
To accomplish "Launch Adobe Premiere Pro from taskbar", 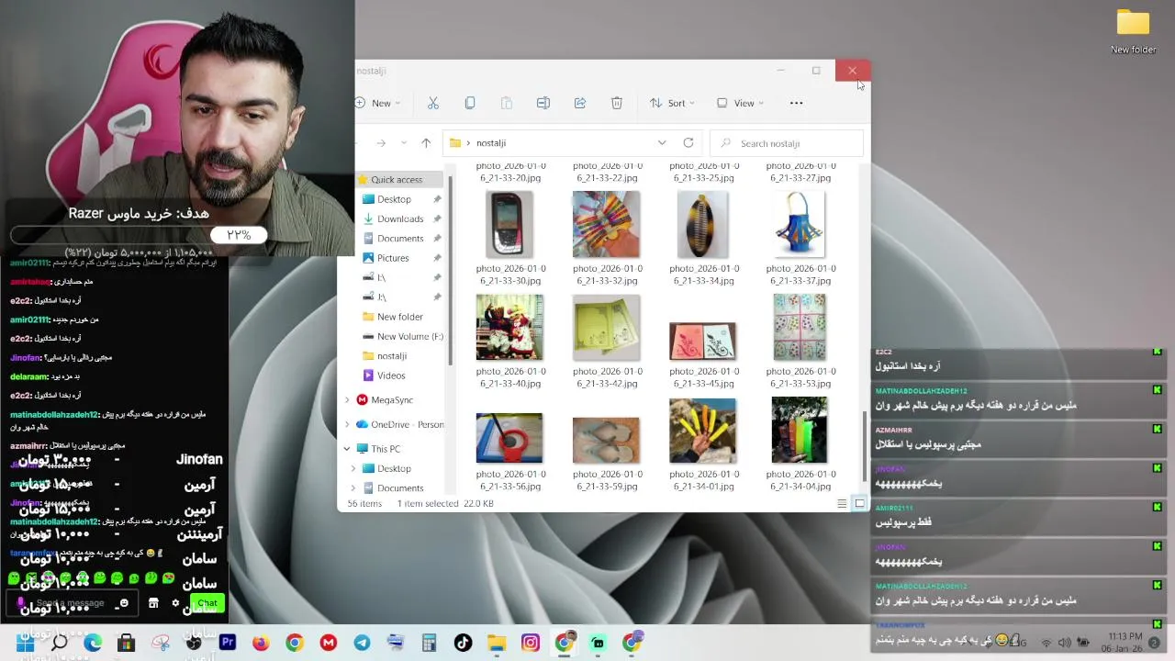I will [x=228, y=643].
